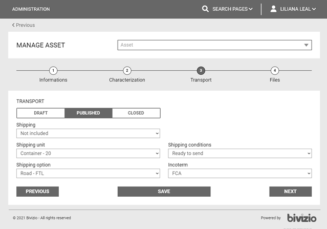Set status to Draft
327x229 pixels.
(41, 113)
